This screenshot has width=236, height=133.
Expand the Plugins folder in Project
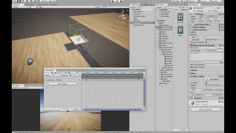(x=158, y=41)
